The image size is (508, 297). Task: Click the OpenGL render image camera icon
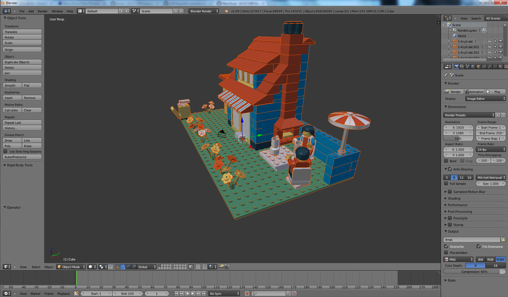tap(221, 267)
